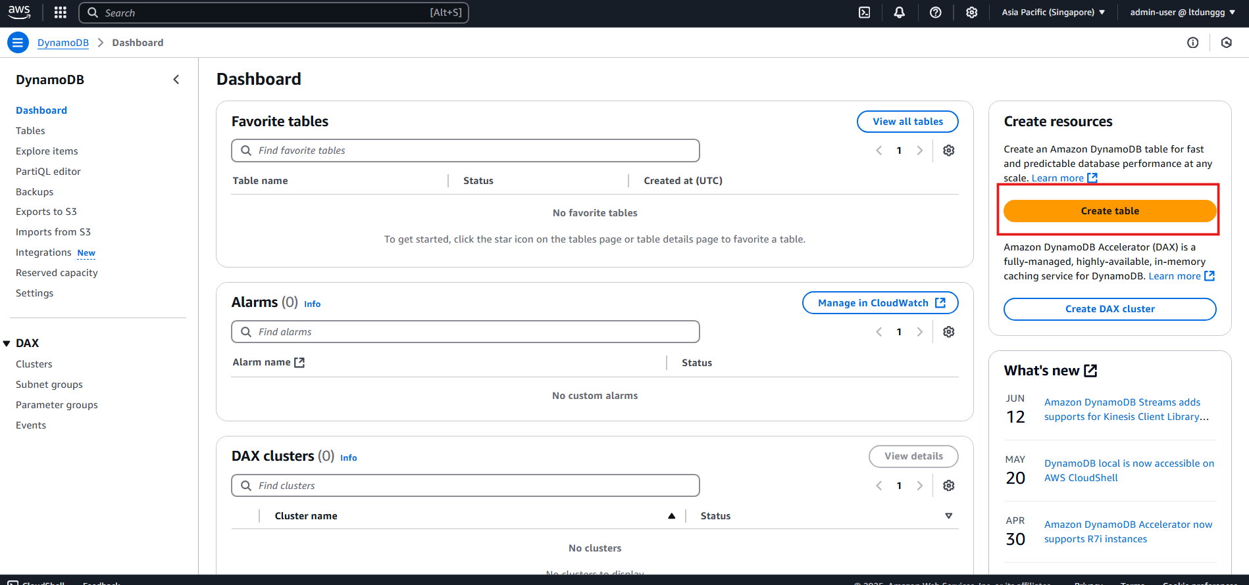Sort by Cluster name ascending arrow
This screenshot has height=585, width=1249.
672,516
